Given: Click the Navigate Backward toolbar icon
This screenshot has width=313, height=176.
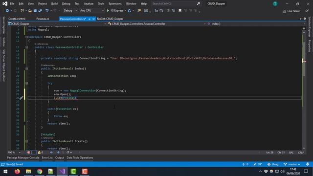Looking at the screenshot, I should click(7, 11).
